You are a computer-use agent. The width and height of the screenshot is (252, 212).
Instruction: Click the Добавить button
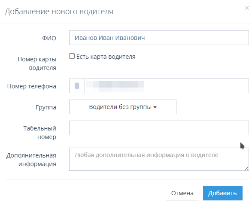[x=222, y=193]
